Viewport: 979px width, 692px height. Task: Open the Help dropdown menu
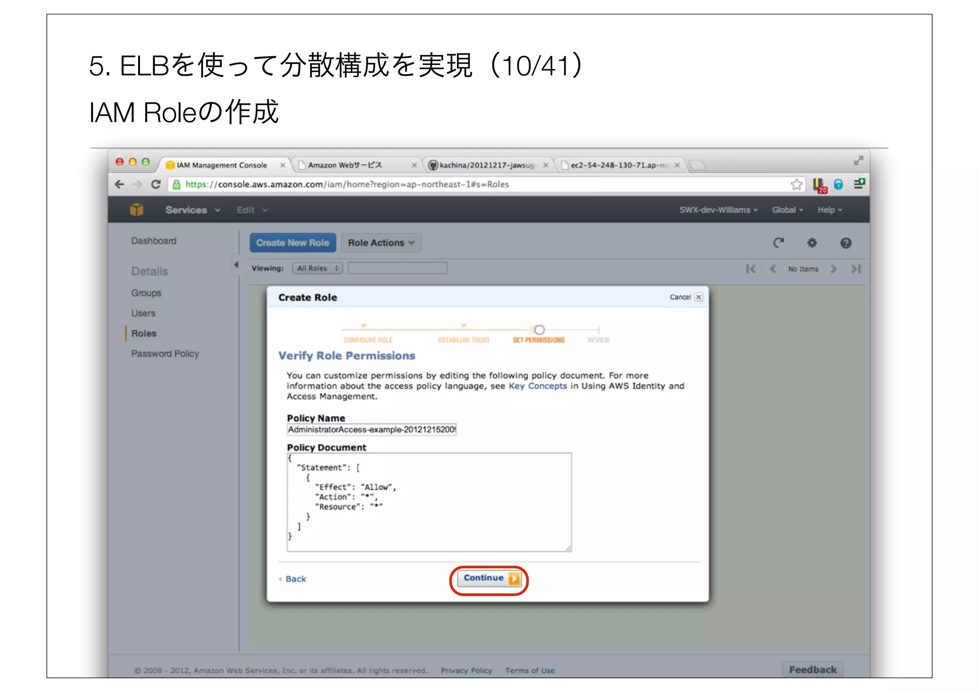coord(829,210)
